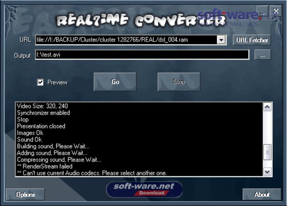The width and height of the screenshot is (287, 206).
Task: Click the Stop button
Action: [179, 82]
